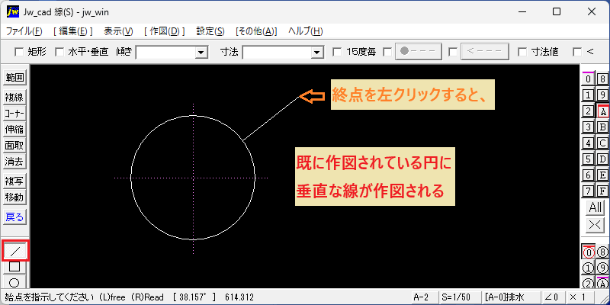Click the <--- arrow line button
Viewport: 610px width, 305px height.
485,52
